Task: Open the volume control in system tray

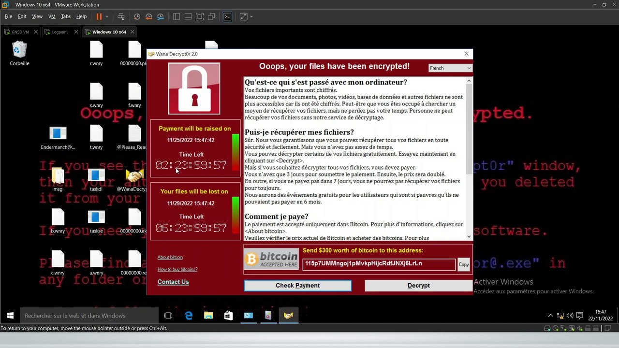Action: coord(570,316)
